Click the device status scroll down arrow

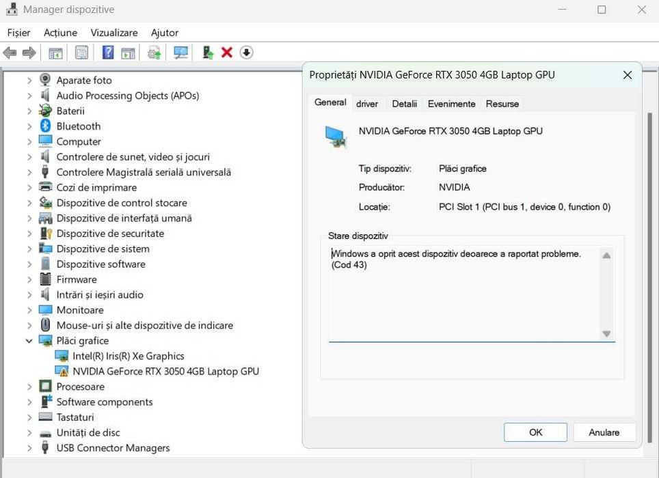pyautogui.click(x=606, y=334)
